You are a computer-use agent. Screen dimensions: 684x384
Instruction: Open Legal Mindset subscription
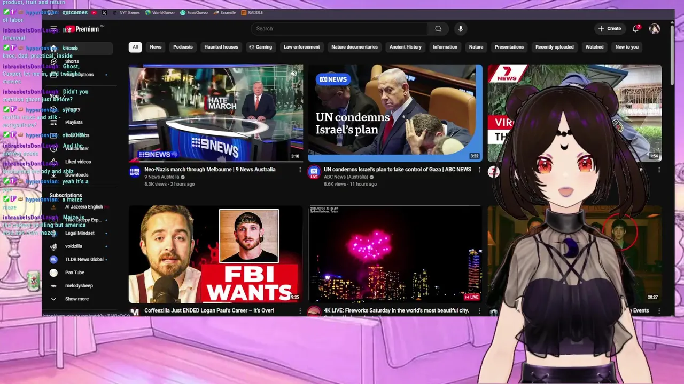click(79, 233)
